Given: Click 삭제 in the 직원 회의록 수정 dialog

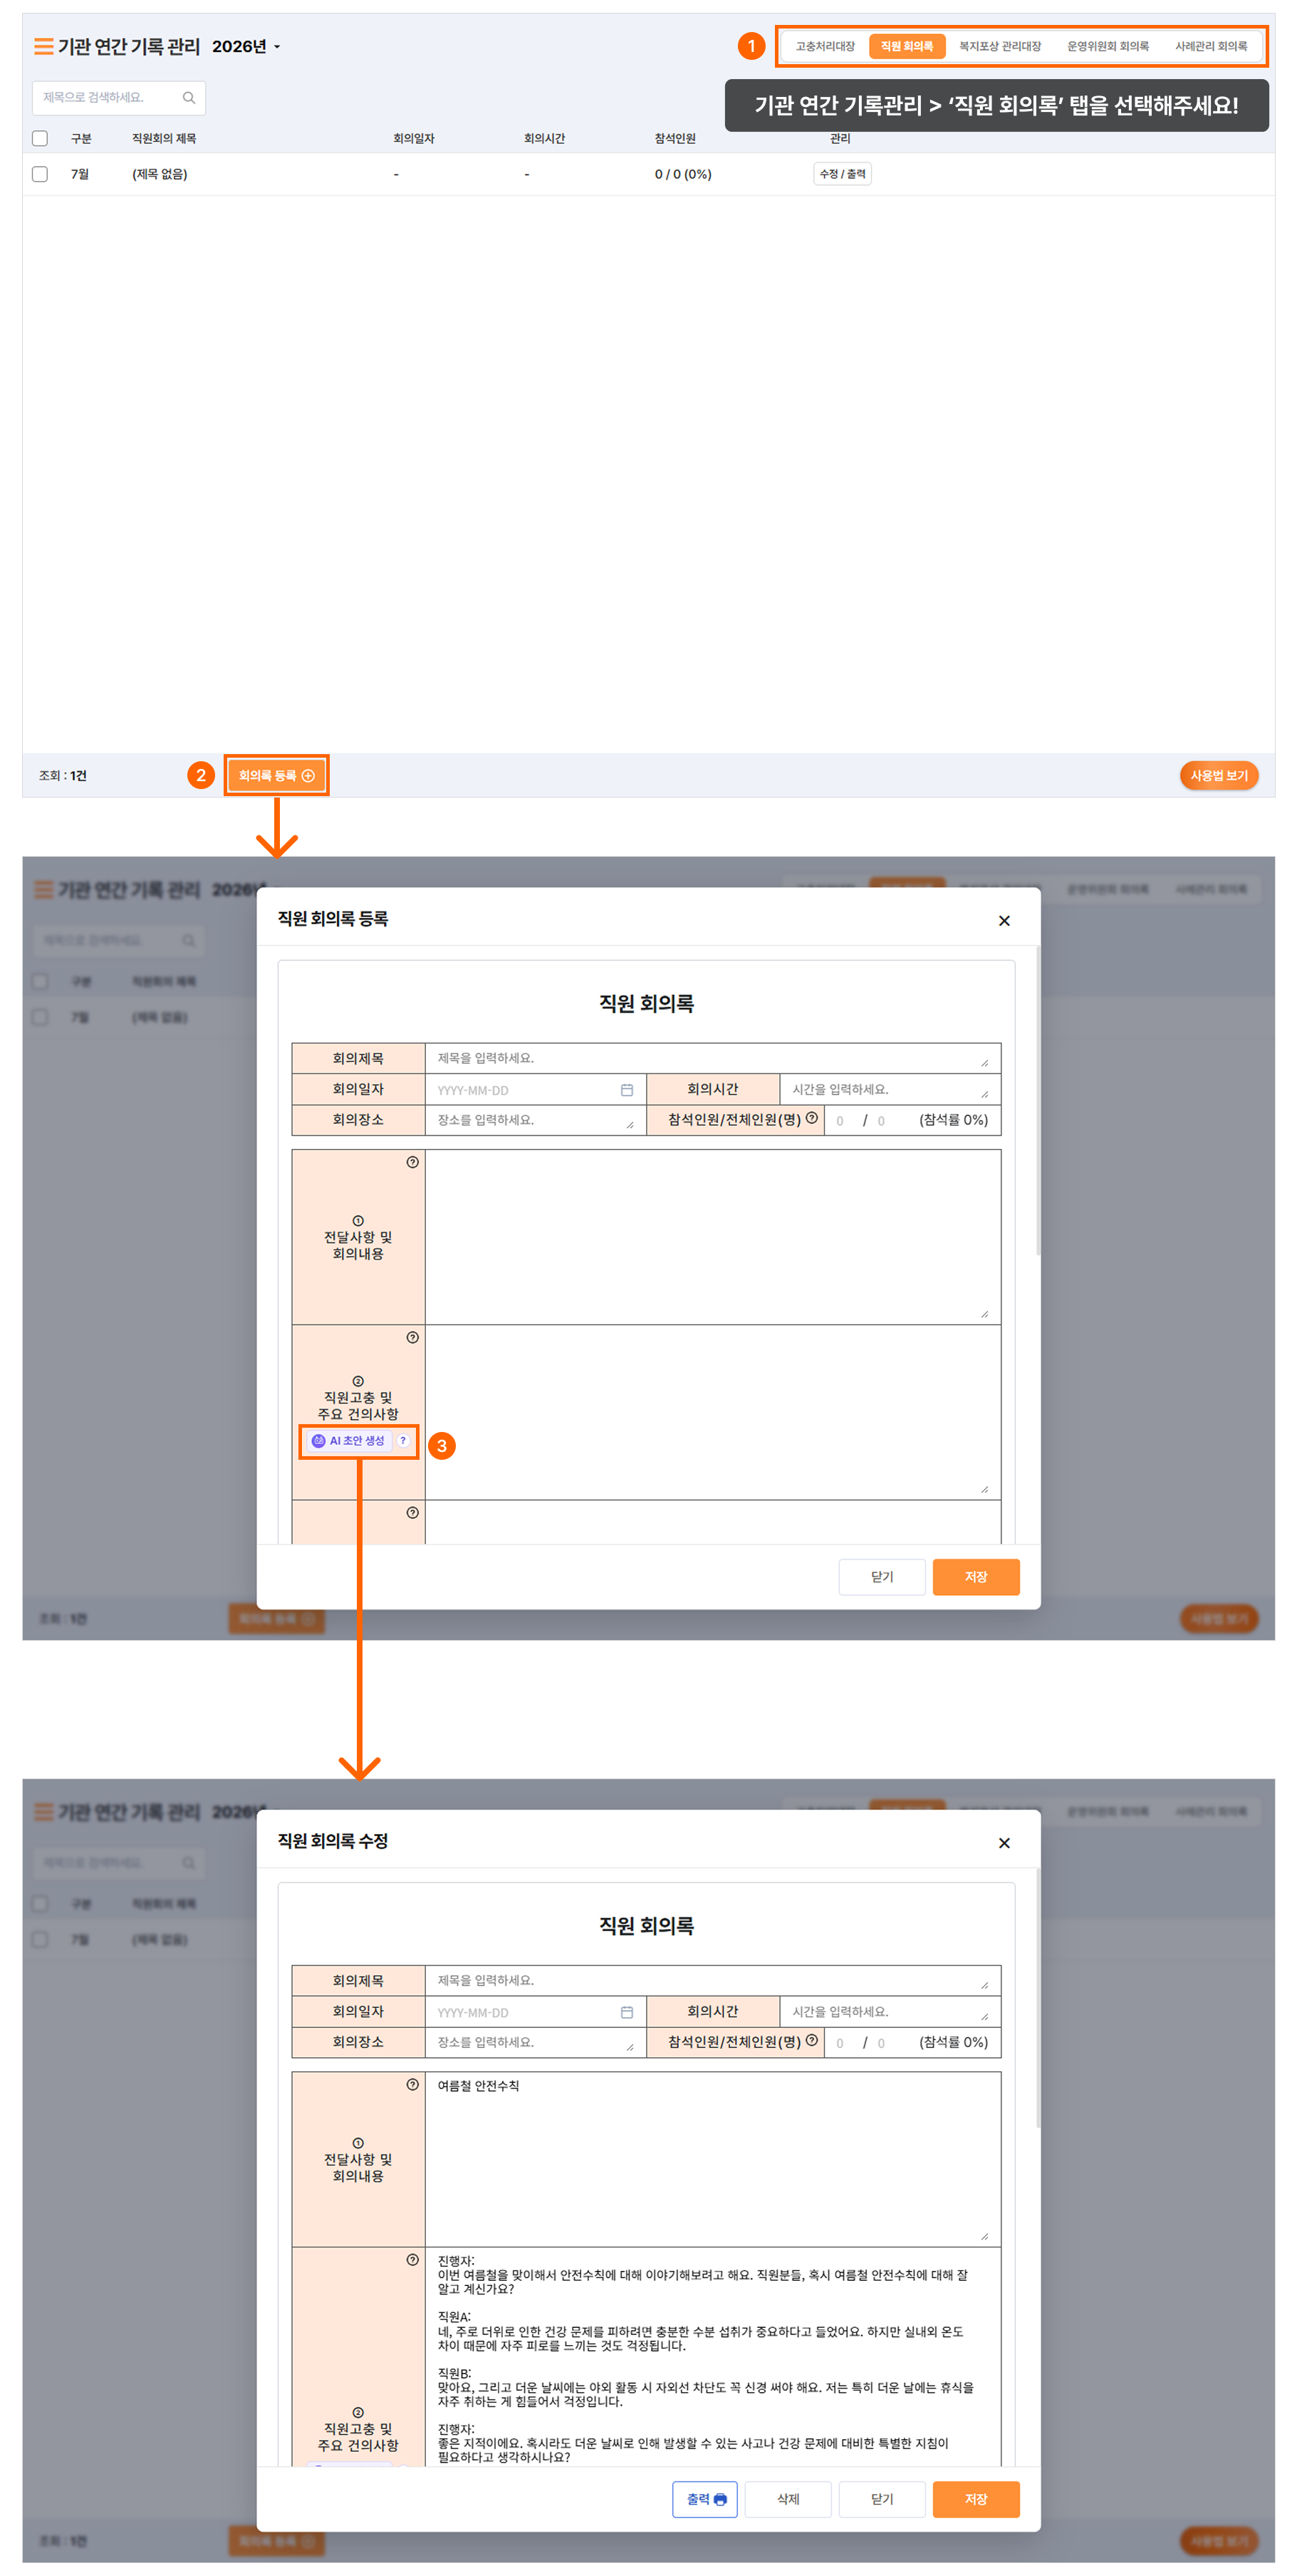Looking at the screenshot, I should point(788,2499).
